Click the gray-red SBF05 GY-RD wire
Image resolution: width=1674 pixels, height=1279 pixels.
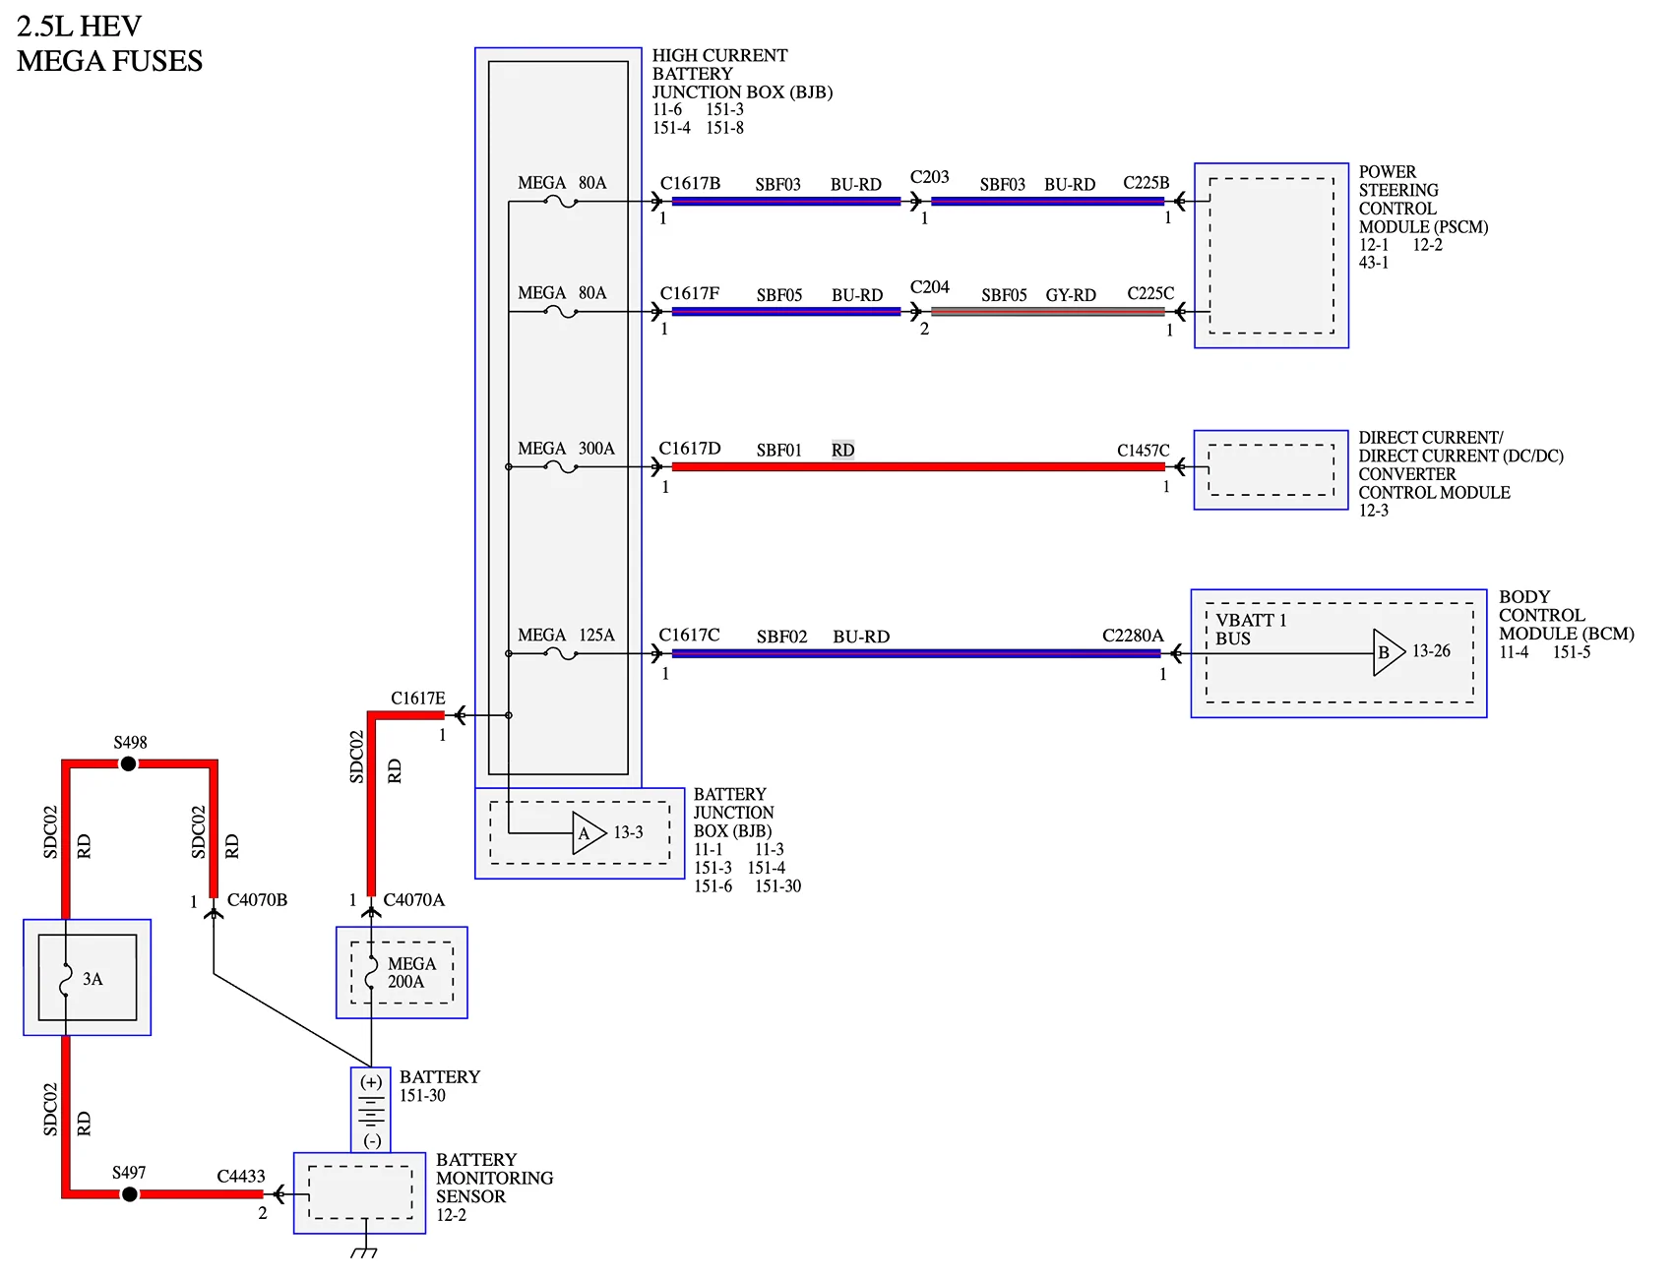click(1048, 312)
